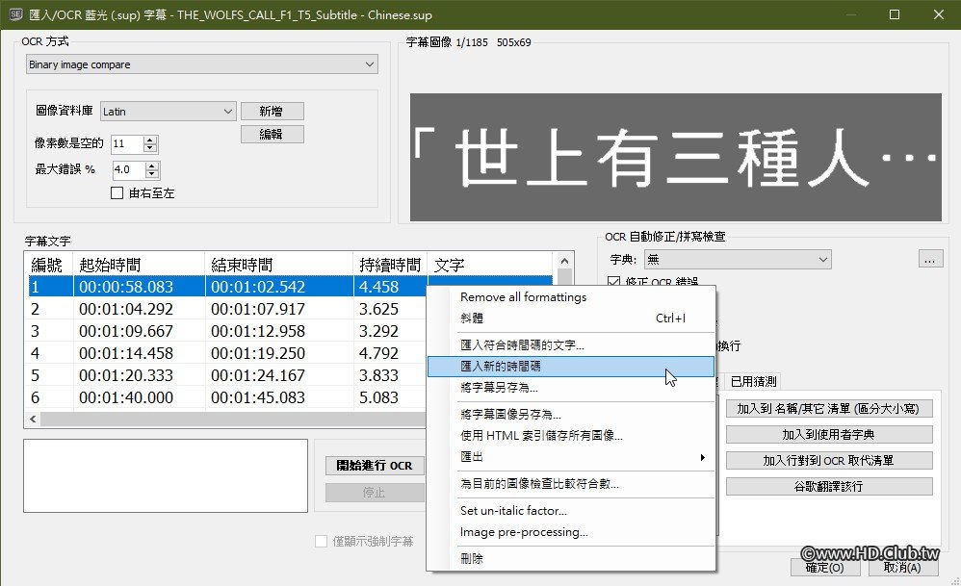The height and width of the screenshot is (586, 961).
Task: Enable the right-to-left (由右至左) checkbox
Action: point(117,192)
